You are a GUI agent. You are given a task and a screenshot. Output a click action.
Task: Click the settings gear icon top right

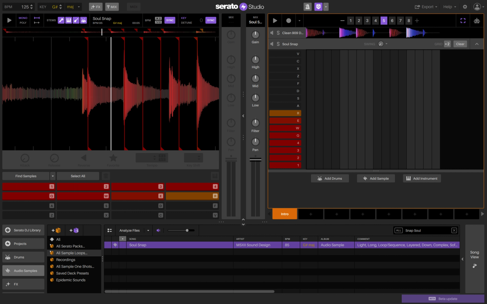[464, 6]
